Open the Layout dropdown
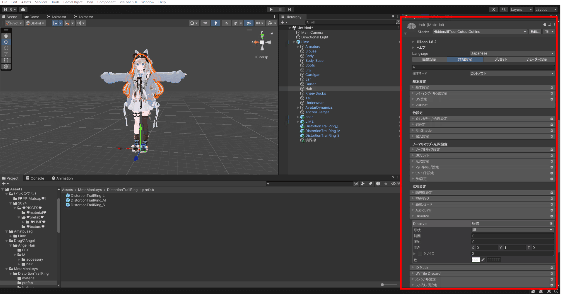Viewport: 562px width, 295px height. (546, 9)
